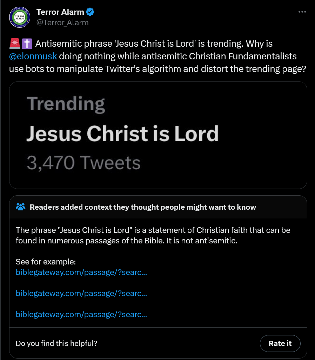This screenshot has width=315, height=360.
Task: Click the Terror Alarm display name
Action: (x=60, y=12)
